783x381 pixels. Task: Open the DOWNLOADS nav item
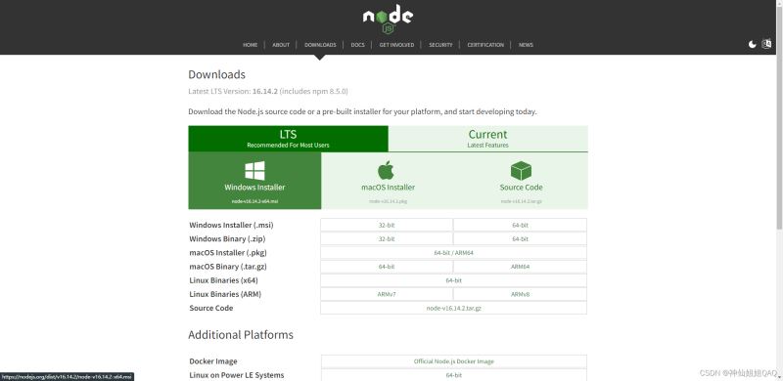coord(320,45)
